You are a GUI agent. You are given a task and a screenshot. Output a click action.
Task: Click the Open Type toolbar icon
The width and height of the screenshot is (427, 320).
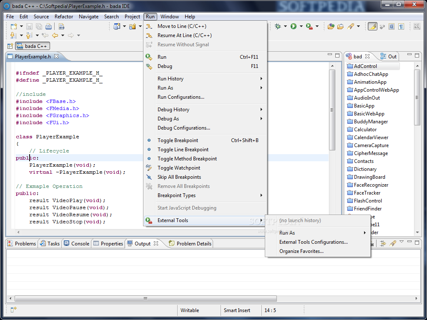point(331,26)
